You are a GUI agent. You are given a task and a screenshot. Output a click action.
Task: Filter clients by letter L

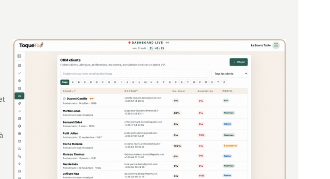click(x=139, y=82)
